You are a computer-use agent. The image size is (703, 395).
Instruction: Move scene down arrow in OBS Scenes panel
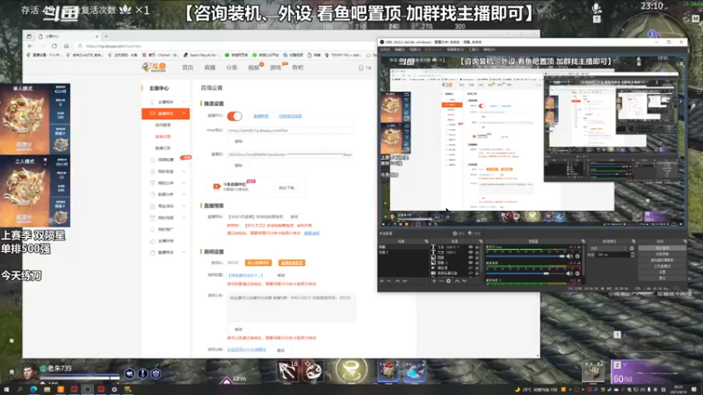coord(405,281)
